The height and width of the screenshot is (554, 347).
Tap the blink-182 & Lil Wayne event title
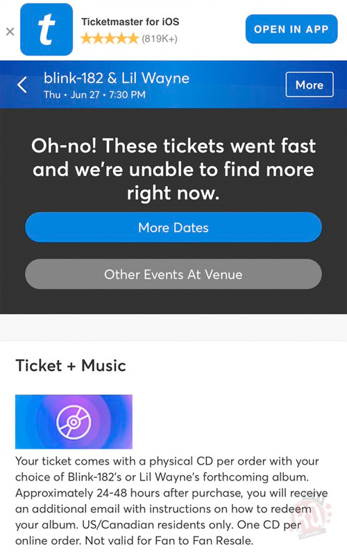pyautogui.click(x=117, y=78)
